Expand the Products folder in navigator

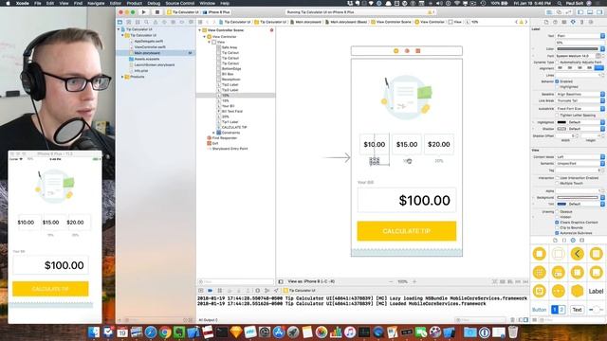pyautogui.click(x=122, y=77)
